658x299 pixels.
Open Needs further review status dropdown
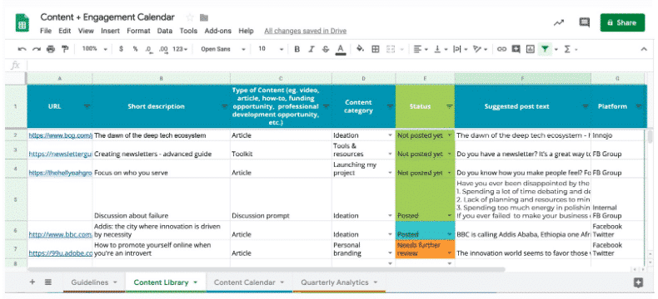click(x=450, y=253)
